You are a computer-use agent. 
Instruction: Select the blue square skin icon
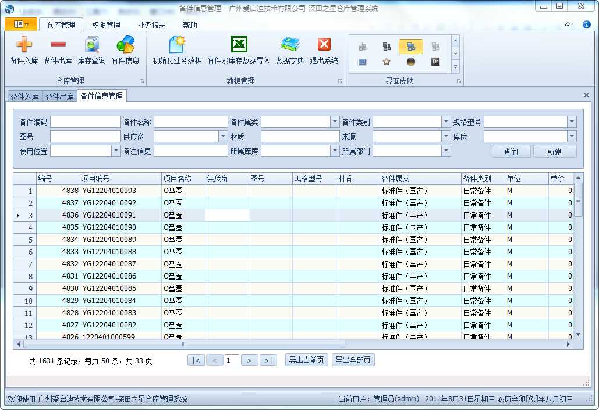(362, 62)
